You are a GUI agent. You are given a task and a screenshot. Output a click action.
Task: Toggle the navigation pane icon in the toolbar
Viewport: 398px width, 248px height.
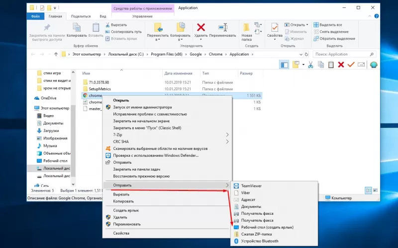tap(284, 65)
